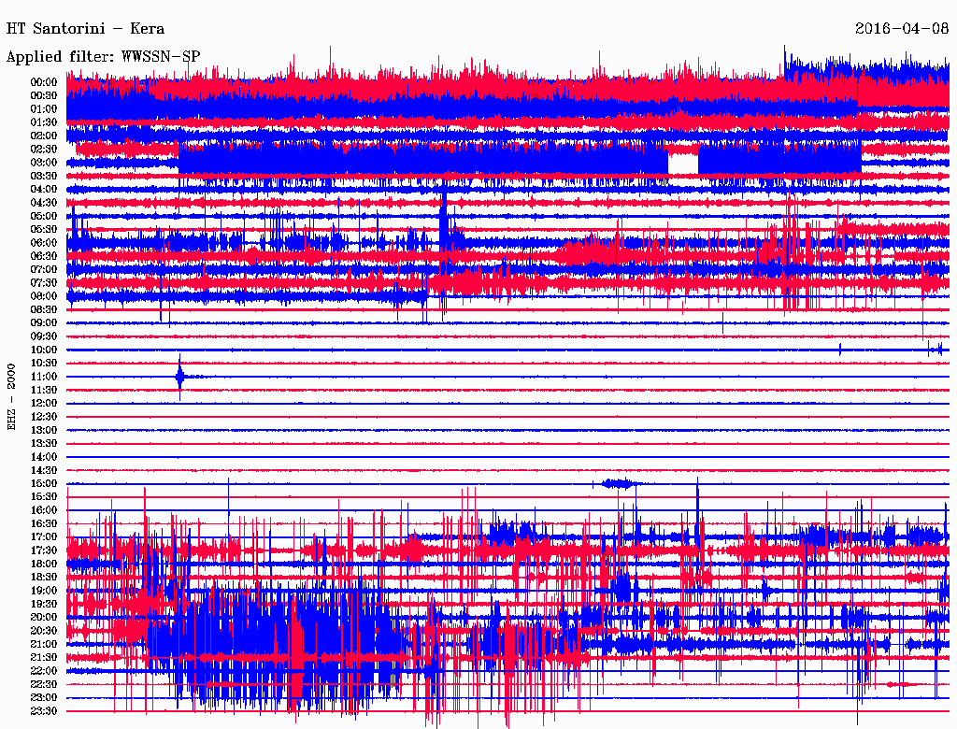Screen dimensions: 957x729
Task: Click the 23:30 time label
Action: (44, 710)
